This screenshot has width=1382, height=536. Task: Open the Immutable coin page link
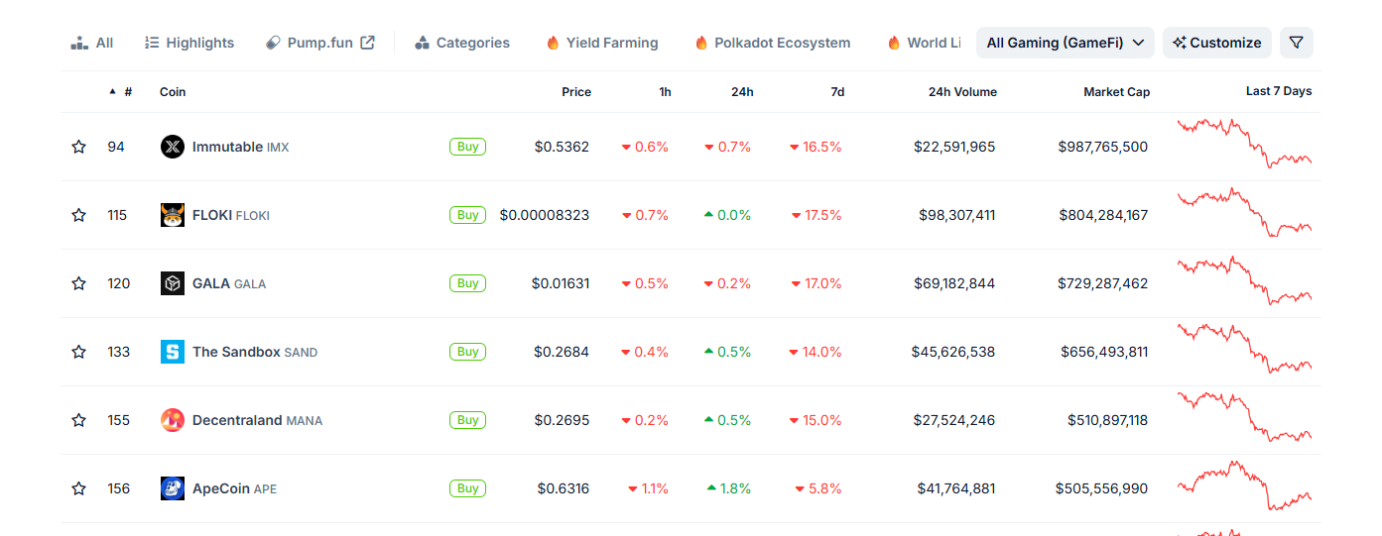[240, 147]
